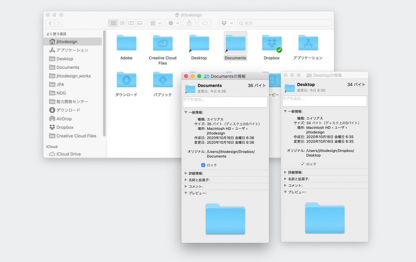
Task: Switch Finder to icon view
Action: point(113,23)
